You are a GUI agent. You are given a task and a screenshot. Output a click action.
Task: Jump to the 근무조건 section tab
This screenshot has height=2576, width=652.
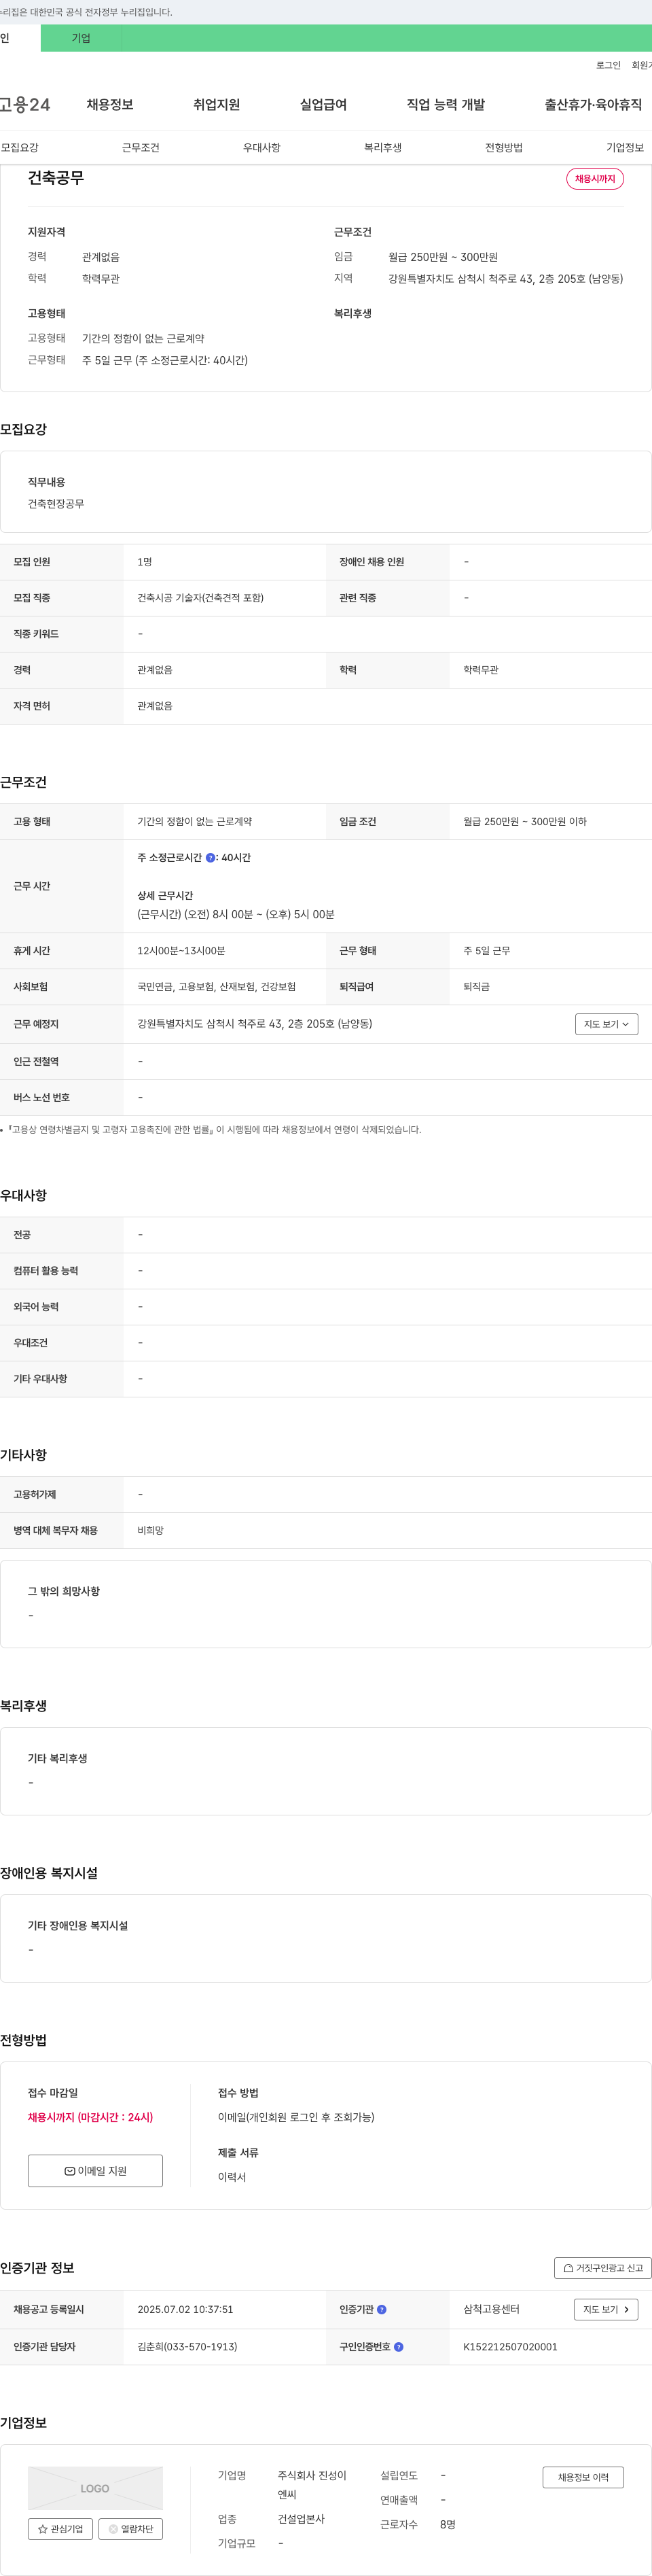click(x=141, y=148)
